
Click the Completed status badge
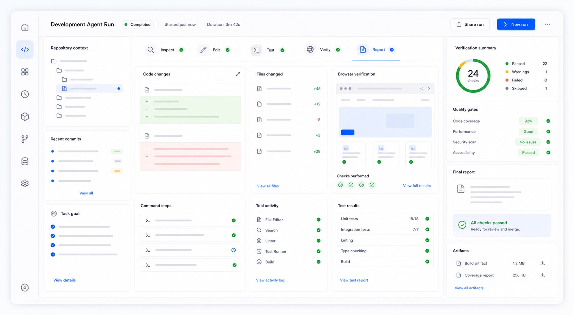(137, 24)
